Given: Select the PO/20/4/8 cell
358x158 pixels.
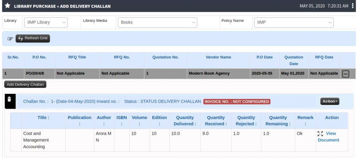Looking at the screenshot, I should click(x=39, y=73).
